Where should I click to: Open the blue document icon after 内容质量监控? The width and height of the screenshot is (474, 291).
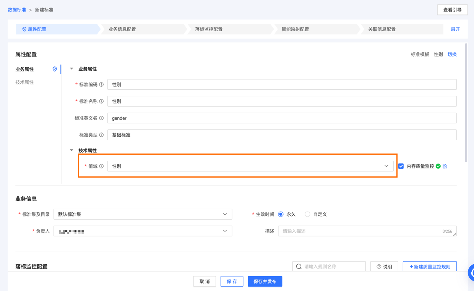click(x=445, y=166)
